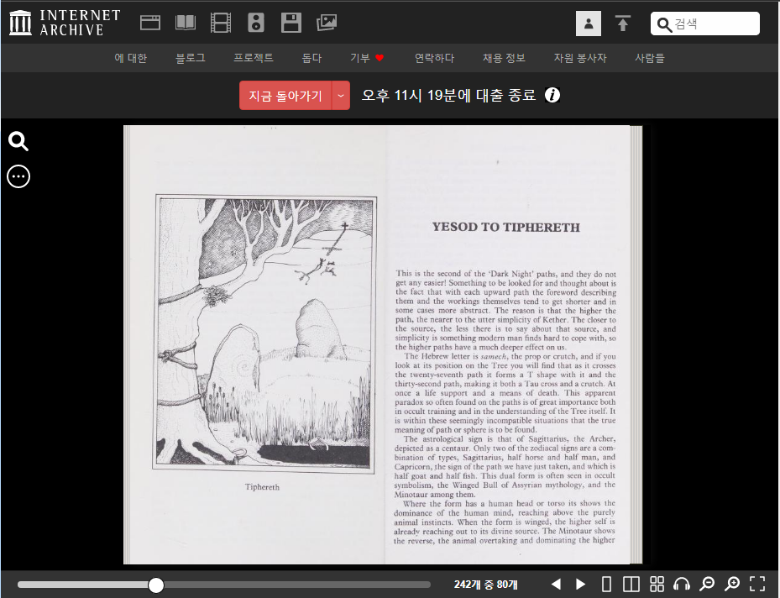
Task: Click the search field labeled 검색
Action: click(705, 24)
